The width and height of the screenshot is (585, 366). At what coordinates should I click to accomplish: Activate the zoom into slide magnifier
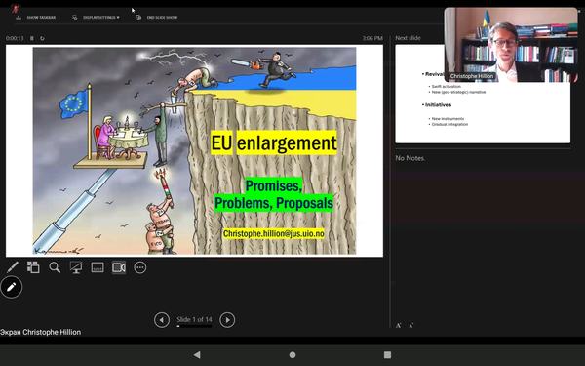pos(55,267)
